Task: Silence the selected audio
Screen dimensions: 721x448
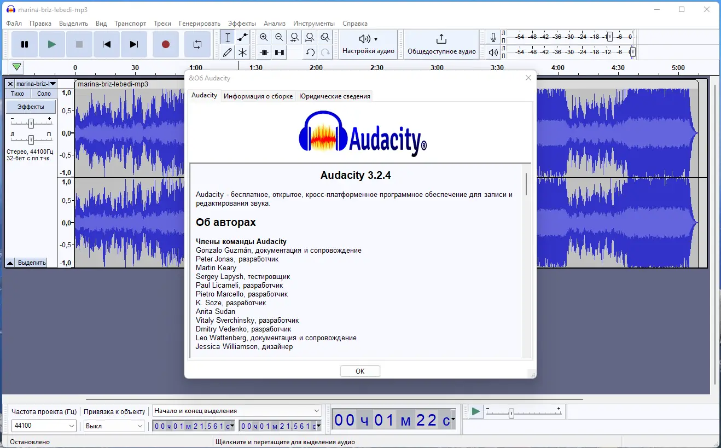Action: pos(280,52)
